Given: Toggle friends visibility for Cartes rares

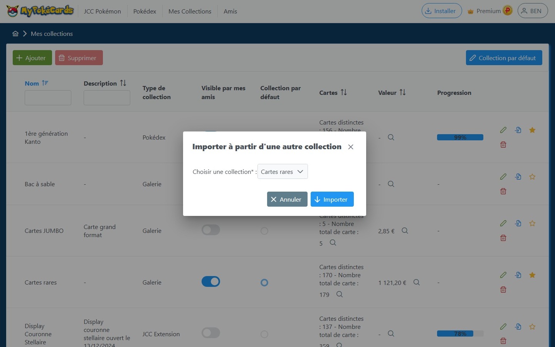Looking at the screenshot, I should [211, 282].
